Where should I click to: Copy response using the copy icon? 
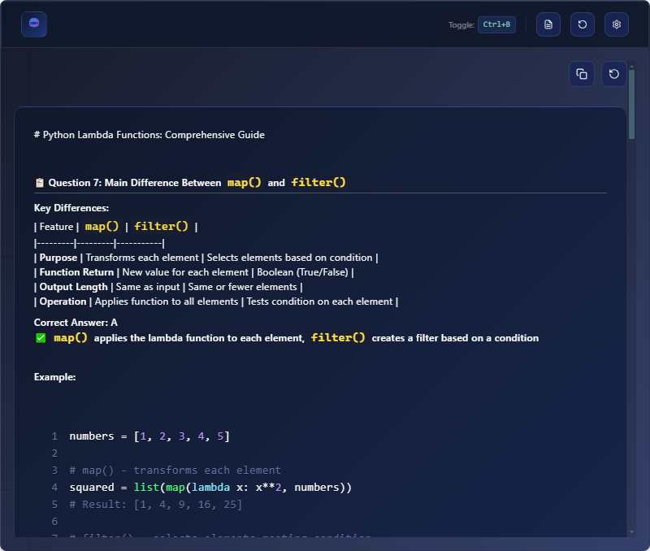[582, 74]
